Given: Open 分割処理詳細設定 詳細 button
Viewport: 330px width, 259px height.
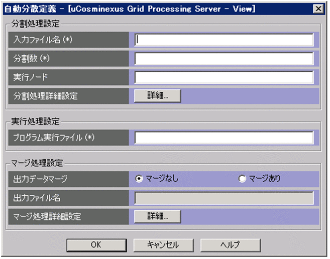Looking at the screenshot, I should pos(157,96).
